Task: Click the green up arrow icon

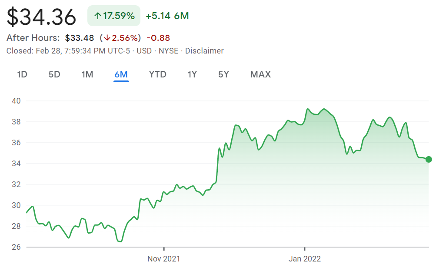Action: [98, 16]
